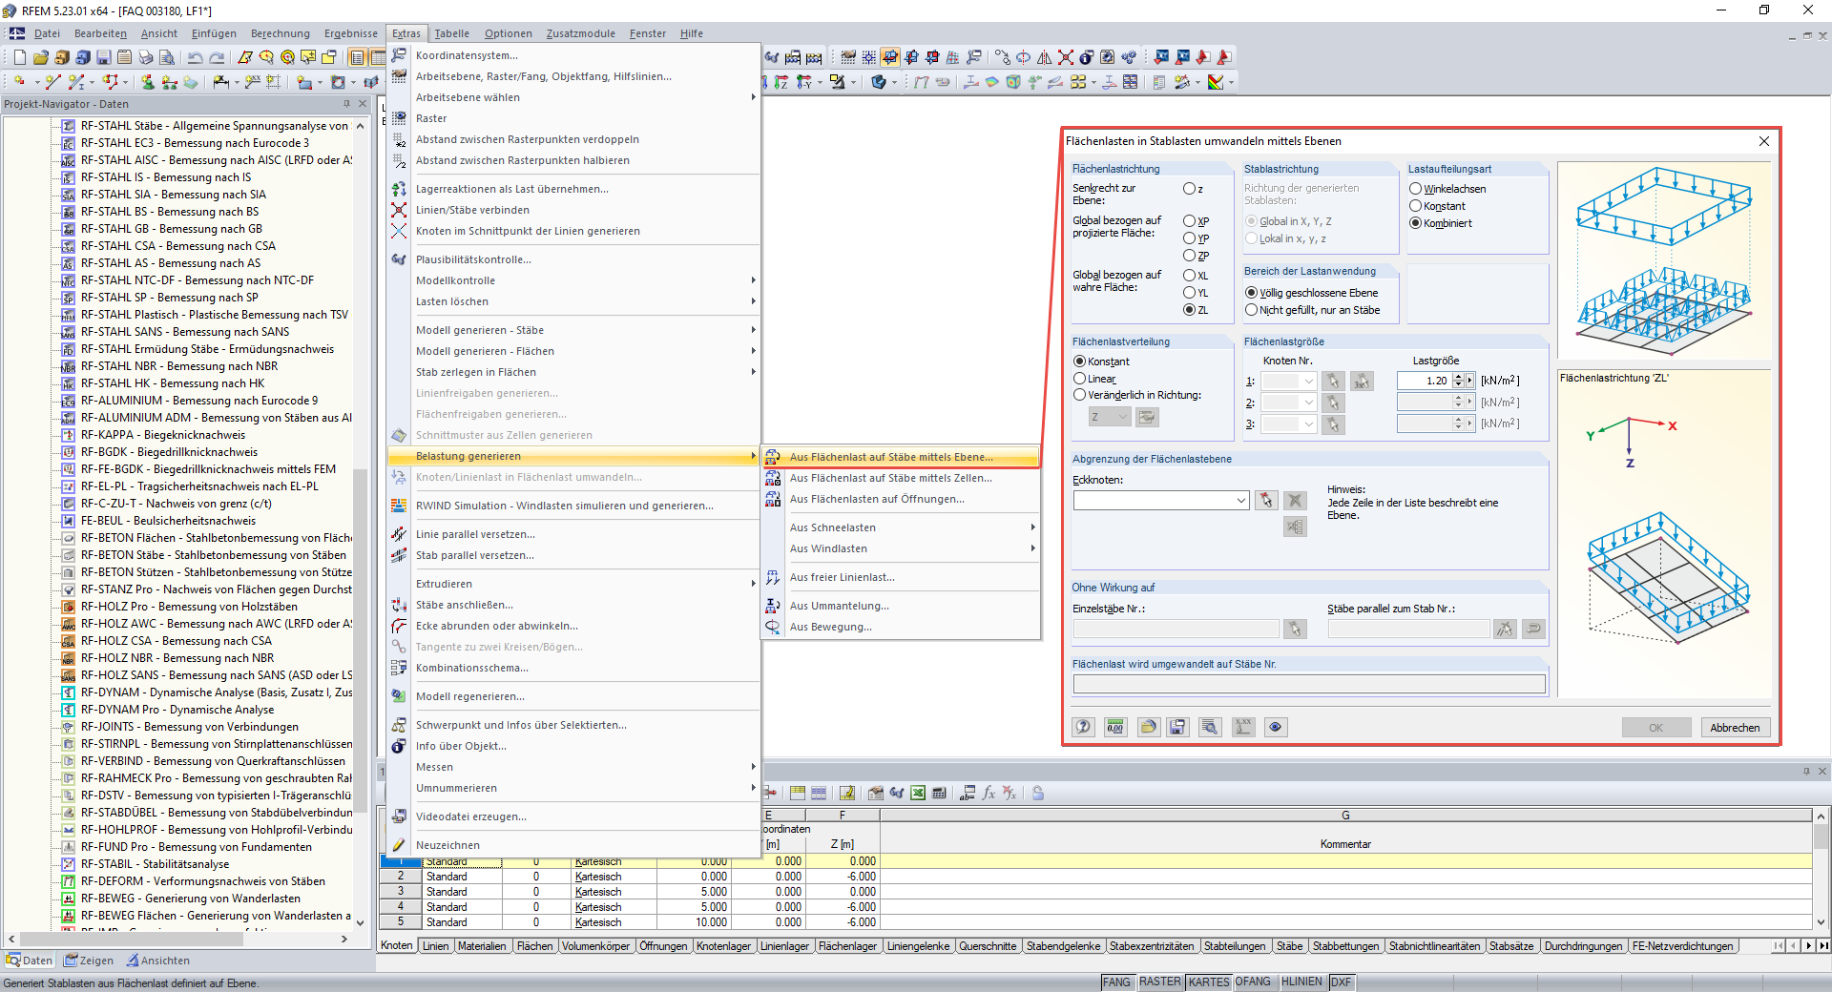Toggle OFANG in status bar
Screen dimensions: 1832x992
[x=1253, y=982]
